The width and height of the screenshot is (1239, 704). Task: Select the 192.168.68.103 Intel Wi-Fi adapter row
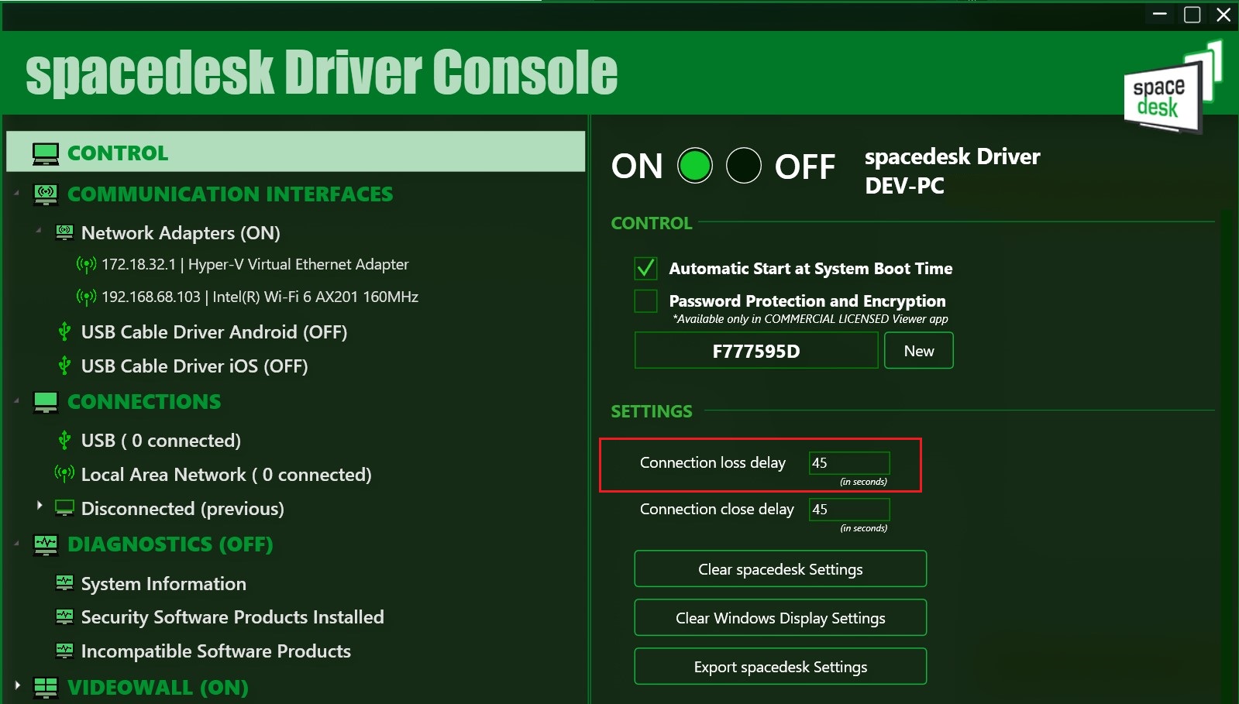pyautogui.click(x=260, y=297)
